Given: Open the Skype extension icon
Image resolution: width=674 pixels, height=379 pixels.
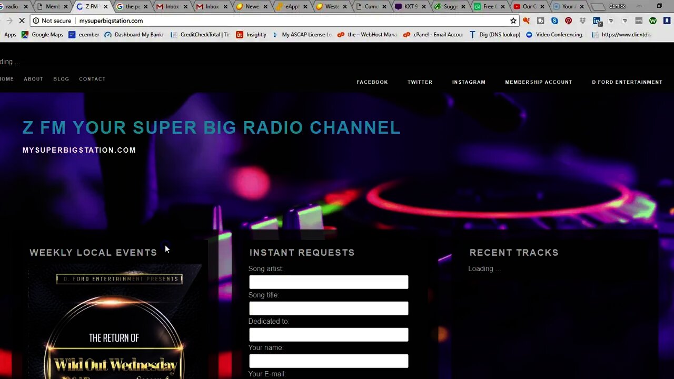Looking at the screenshot, I should point(554,21).
